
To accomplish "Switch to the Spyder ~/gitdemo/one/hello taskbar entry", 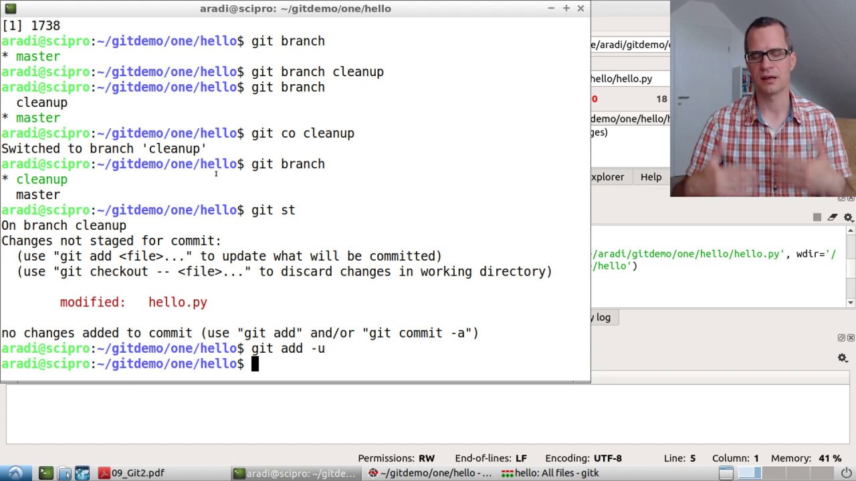I will [430, 473].
